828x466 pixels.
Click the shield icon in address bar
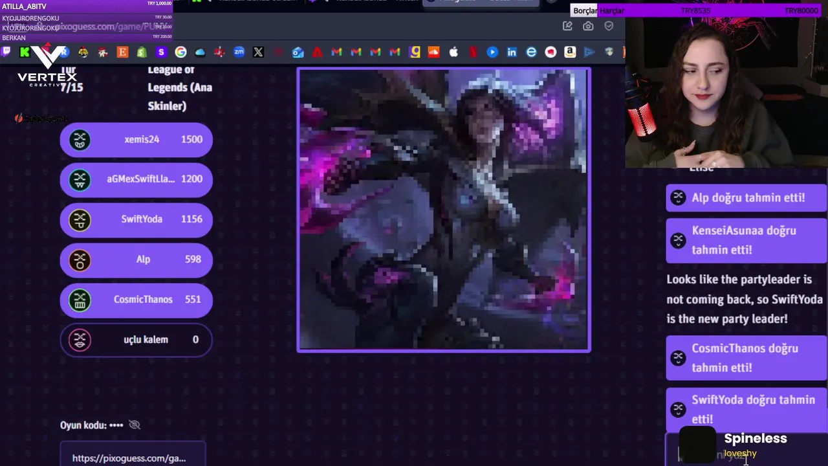point(609,26)
